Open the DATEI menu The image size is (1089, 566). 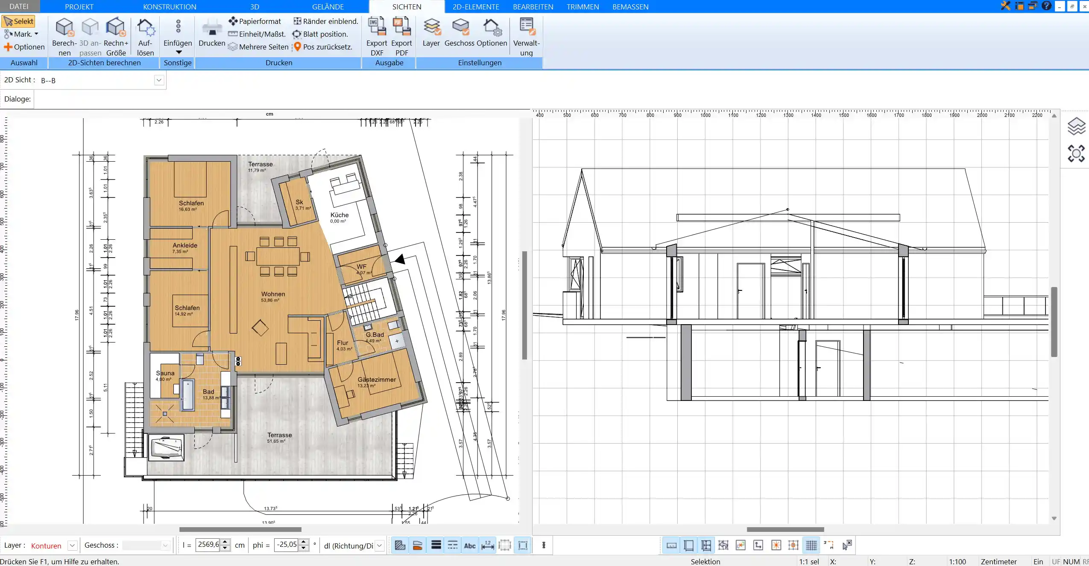point(19,6)
